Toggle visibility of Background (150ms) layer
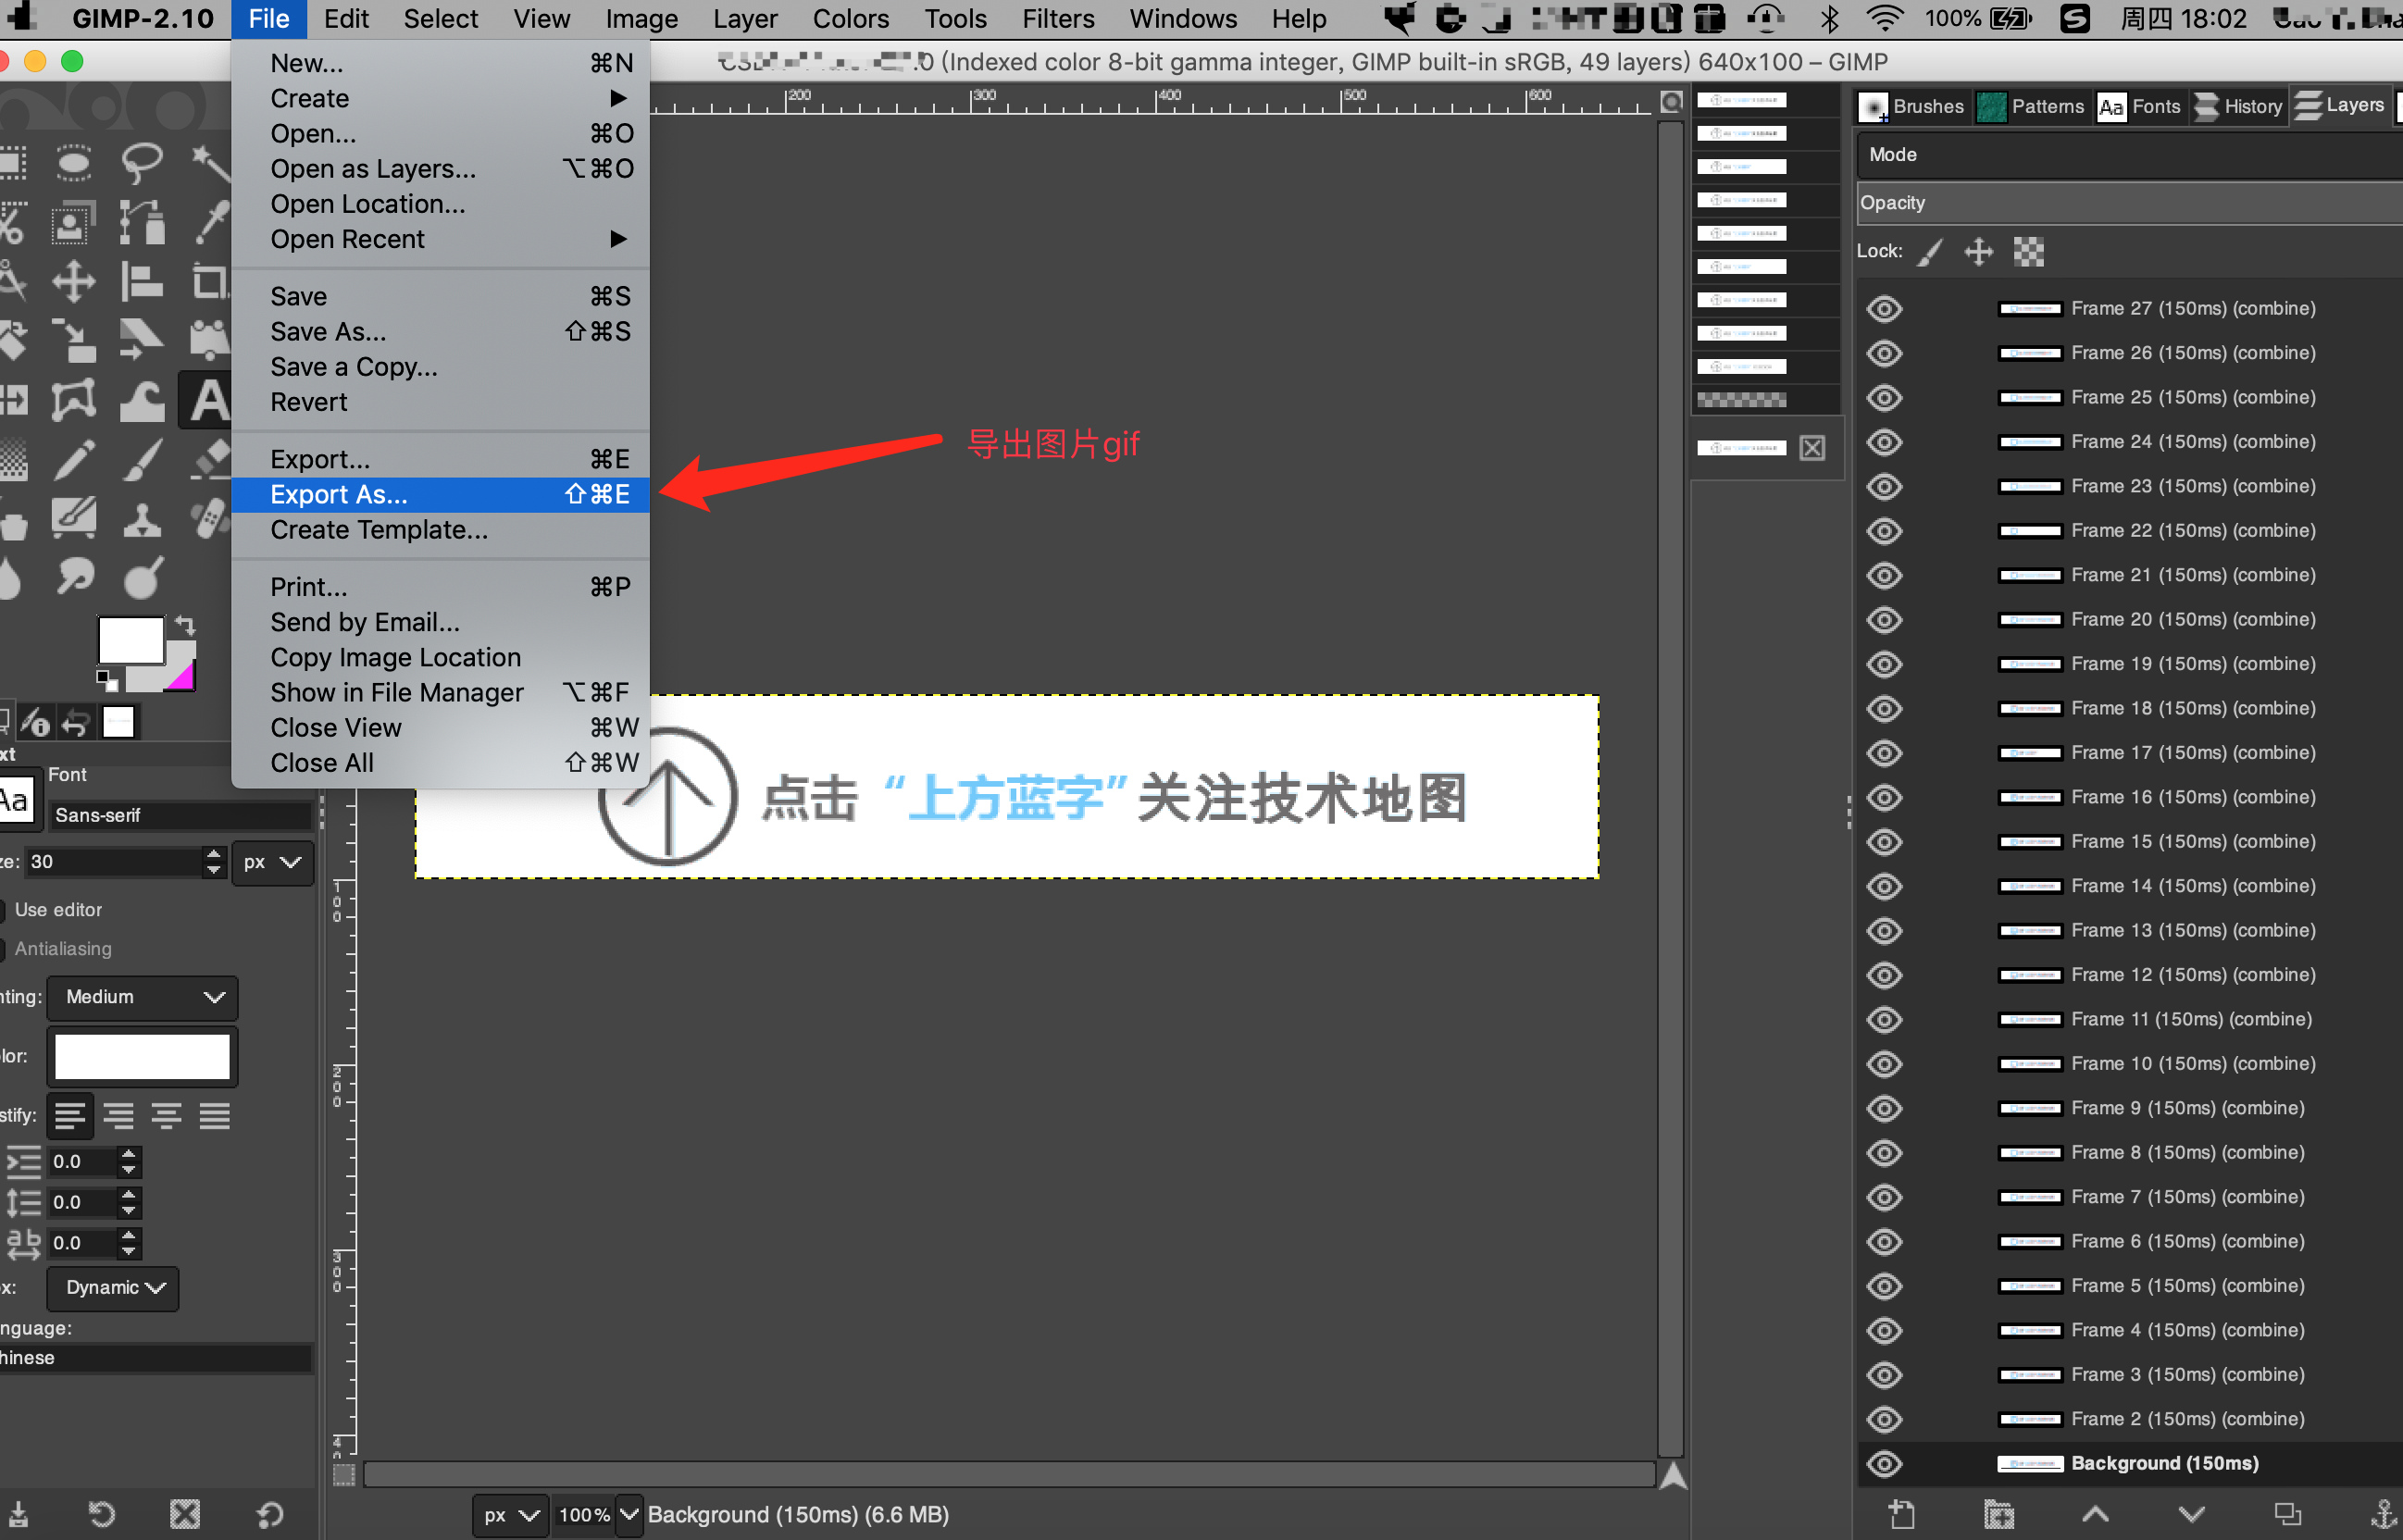Screen dimensions: 2403x1540 [x=1884, y=1463]
